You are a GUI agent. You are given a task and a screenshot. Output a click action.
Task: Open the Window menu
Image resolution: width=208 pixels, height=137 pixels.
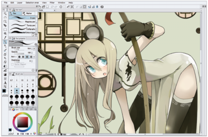[61, 3]
